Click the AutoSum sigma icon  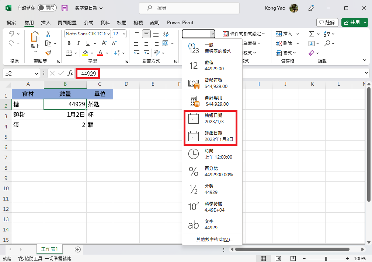coord(312,34)
